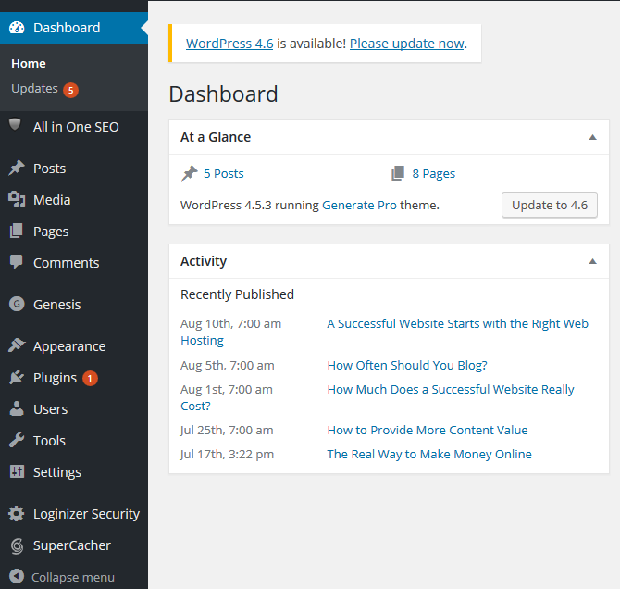Open Posts via the pushpin icon
620x589 pixels.
point(17,168)
